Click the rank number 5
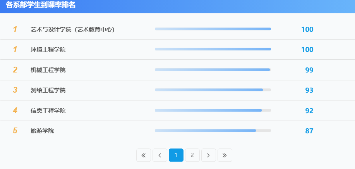The image size is (355, 169). [x=15, y=131]
